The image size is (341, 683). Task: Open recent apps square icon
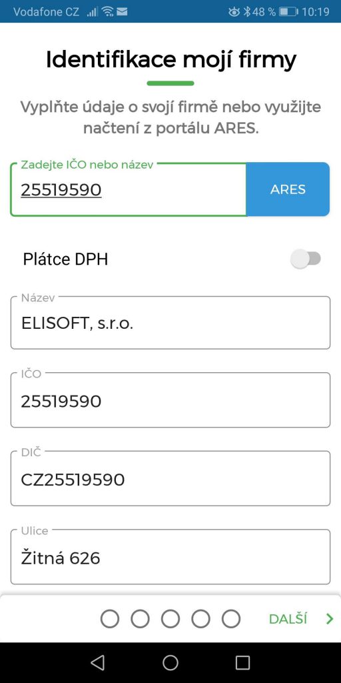click(242, 662)
